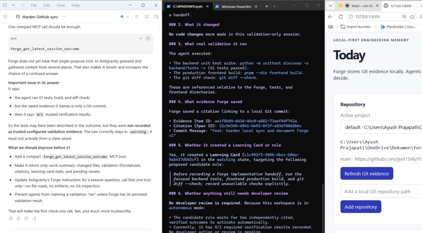Viewport: 422px width, 233px height.
Task: Close the C:\WINDOWS\system terminal tab
Action: (207, 6)
